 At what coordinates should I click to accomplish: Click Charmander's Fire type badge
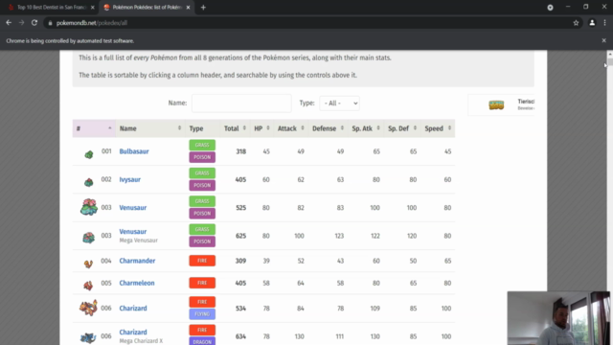[x=202, y=261]
